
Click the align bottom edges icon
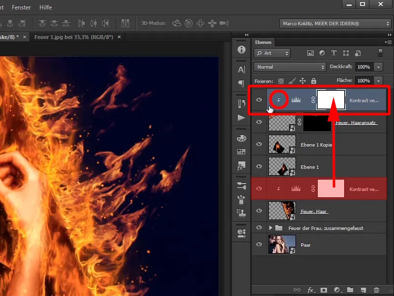pos(22,23)
